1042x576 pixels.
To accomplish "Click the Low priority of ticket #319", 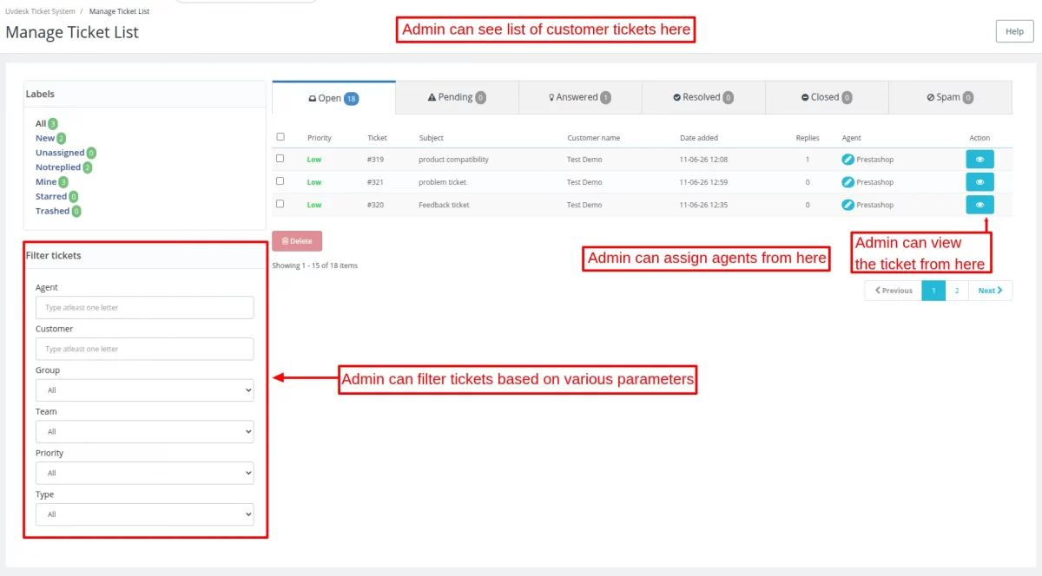I will point(314,160).
